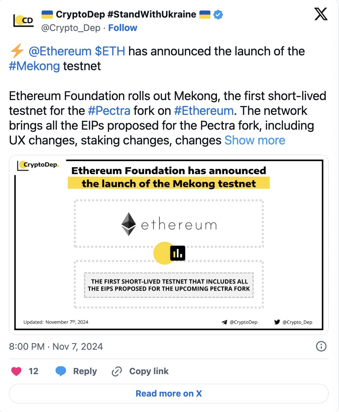The image size is (339, 412).
Task: Open the CryptoDep #StandWithUkraine display name
Action: 126,14
